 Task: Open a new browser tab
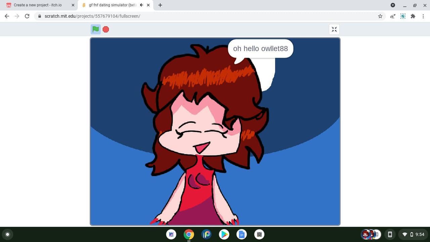(x=160, y=5)
